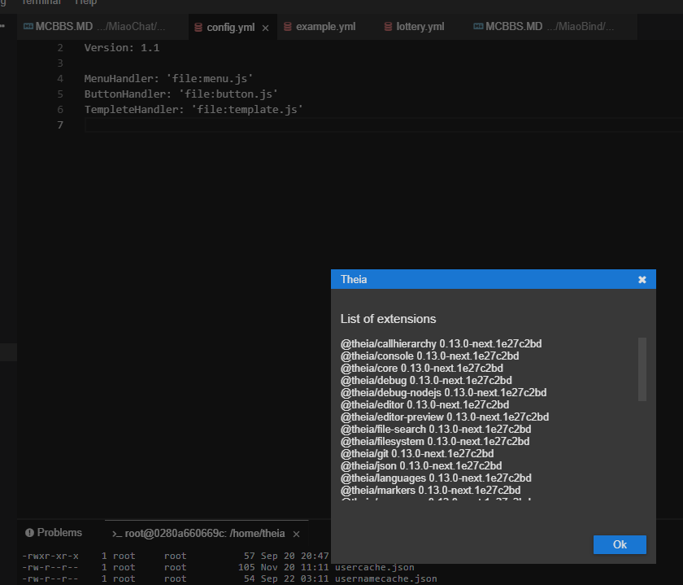Screen dimensions: 683x585
Task: Close the config.yml editor tab
Action: [265, 26]
